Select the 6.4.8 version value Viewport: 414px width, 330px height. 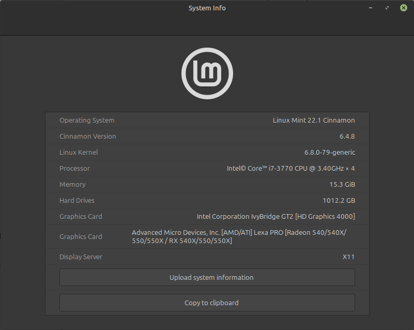click(x=347, y=137)
